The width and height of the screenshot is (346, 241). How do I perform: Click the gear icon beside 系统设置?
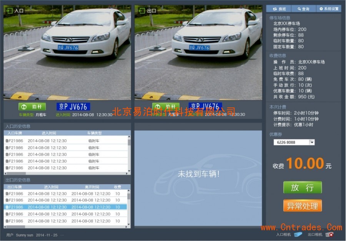pos(321,9)
